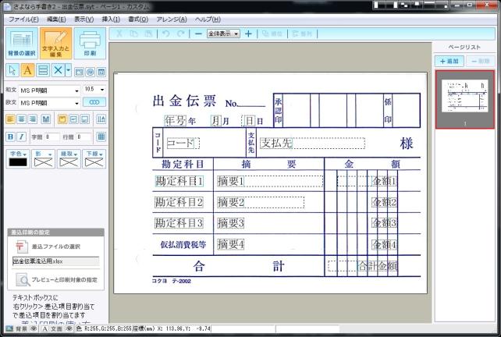The width and height of the screenshot is (501, 337).
Task: Click the 字間 character spacing field
Action: click(52, 137)
